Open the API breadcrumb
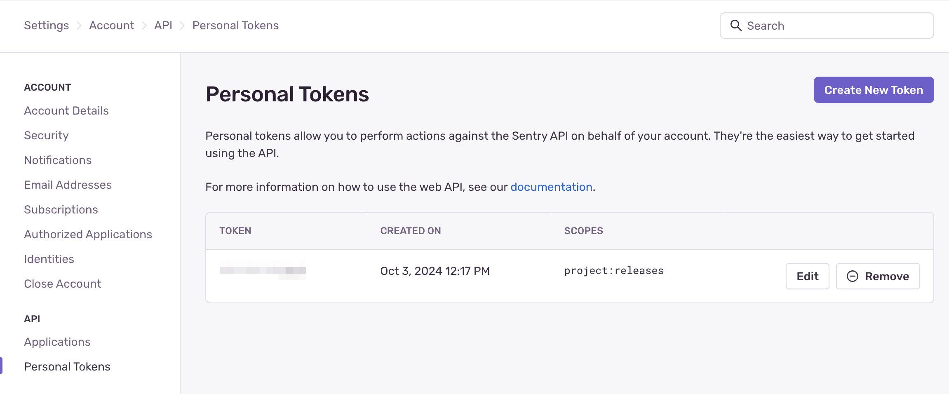949x394 pixels. coord(163,26)
